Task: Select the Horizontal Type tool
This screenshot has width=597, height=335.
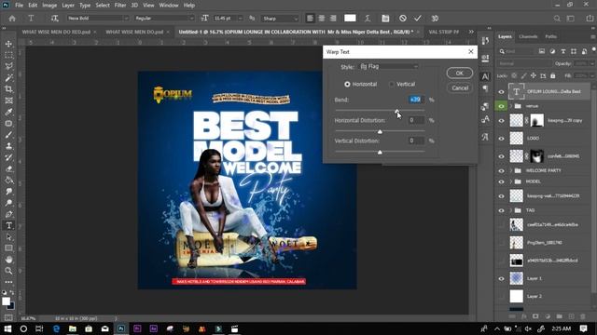Action: point(8,225)
